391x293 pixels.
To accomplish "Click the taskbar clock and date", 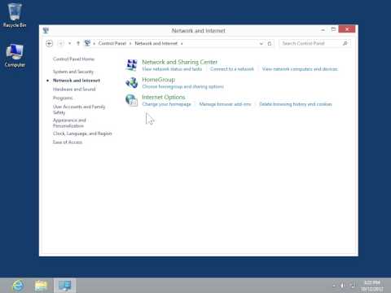I will tap(372, 286).
